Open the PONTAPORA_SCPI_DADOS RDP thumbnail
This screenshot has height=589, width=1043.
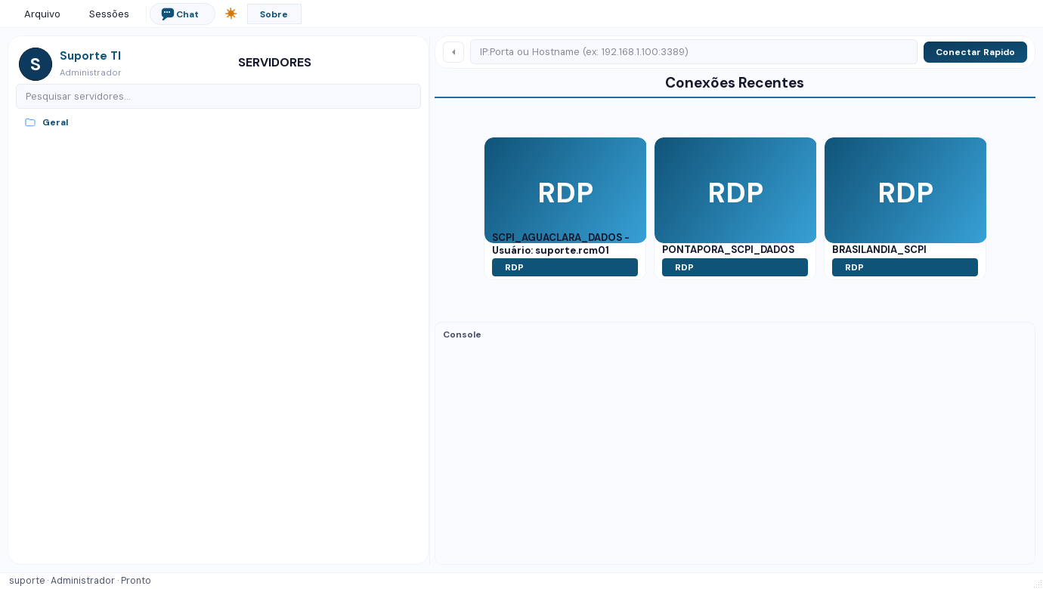tap(735, 190)
